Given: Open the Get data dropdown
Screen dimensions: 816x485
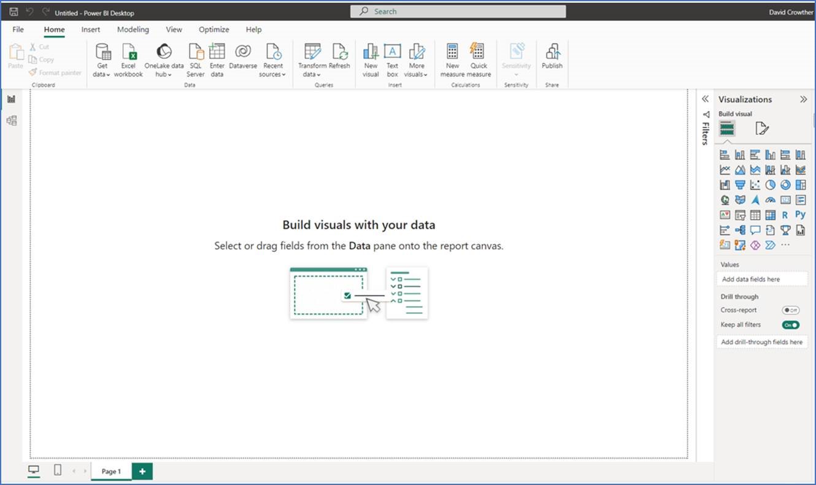Looking at the screenshot, I should [x=102, y=60].
